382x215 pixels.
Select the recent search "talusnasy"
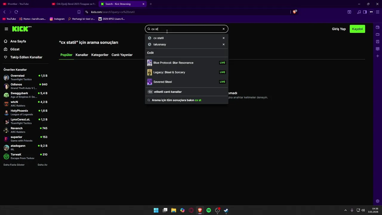160,44
